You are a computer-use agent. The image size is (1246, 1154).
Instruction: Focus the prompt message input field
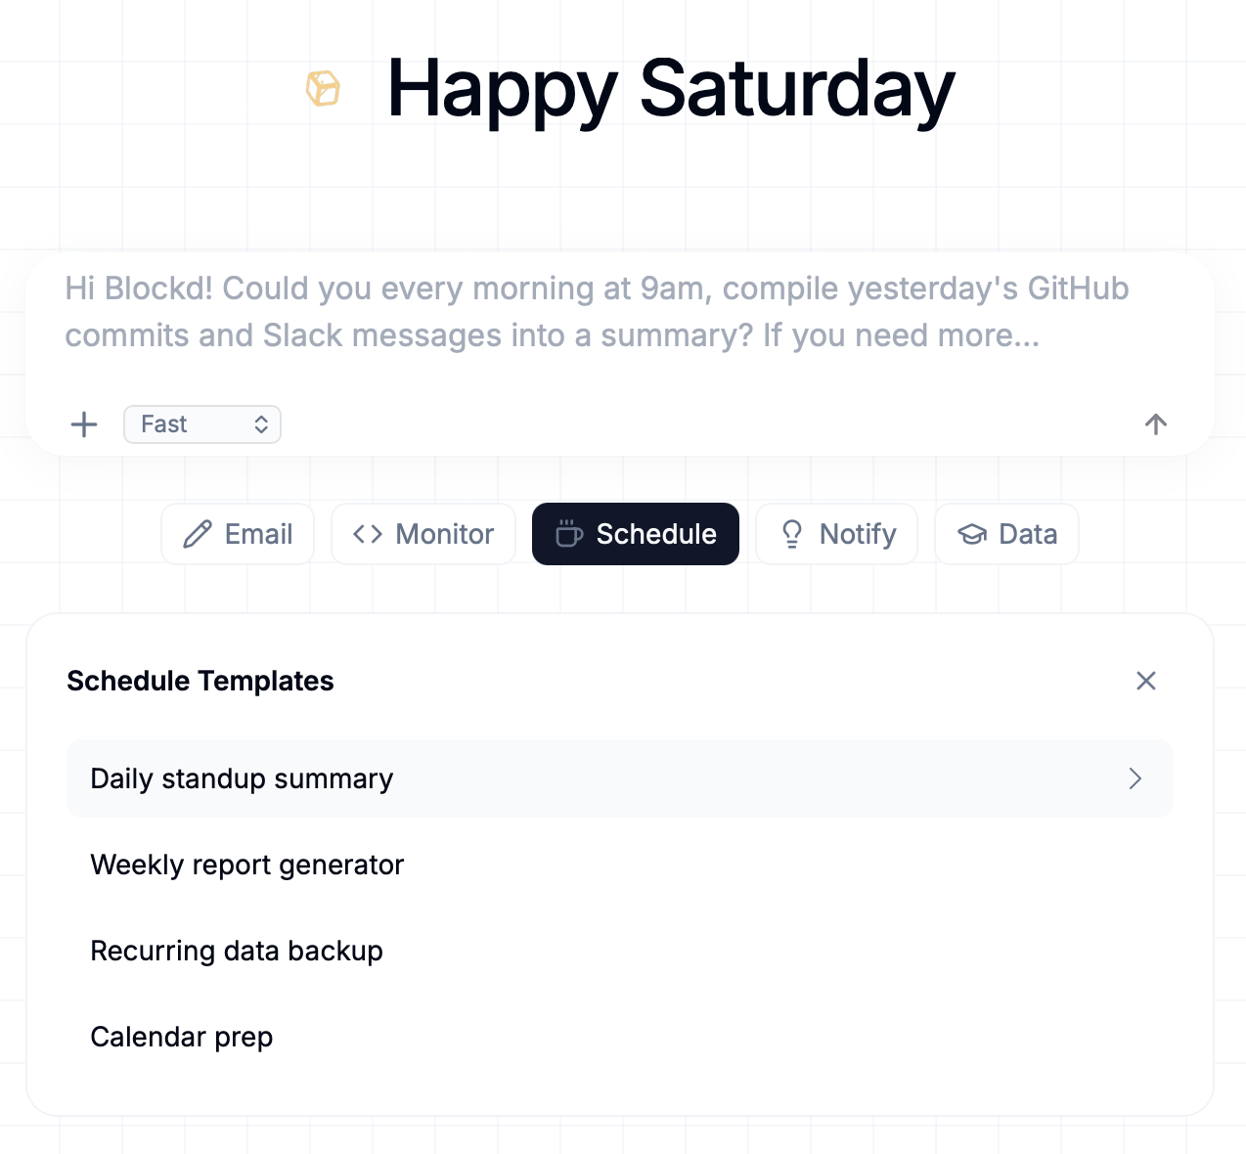tap(597, 312)
